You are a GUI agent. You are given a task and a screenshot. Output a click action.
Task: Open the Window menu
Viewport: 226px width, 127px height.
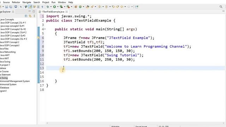62,2
